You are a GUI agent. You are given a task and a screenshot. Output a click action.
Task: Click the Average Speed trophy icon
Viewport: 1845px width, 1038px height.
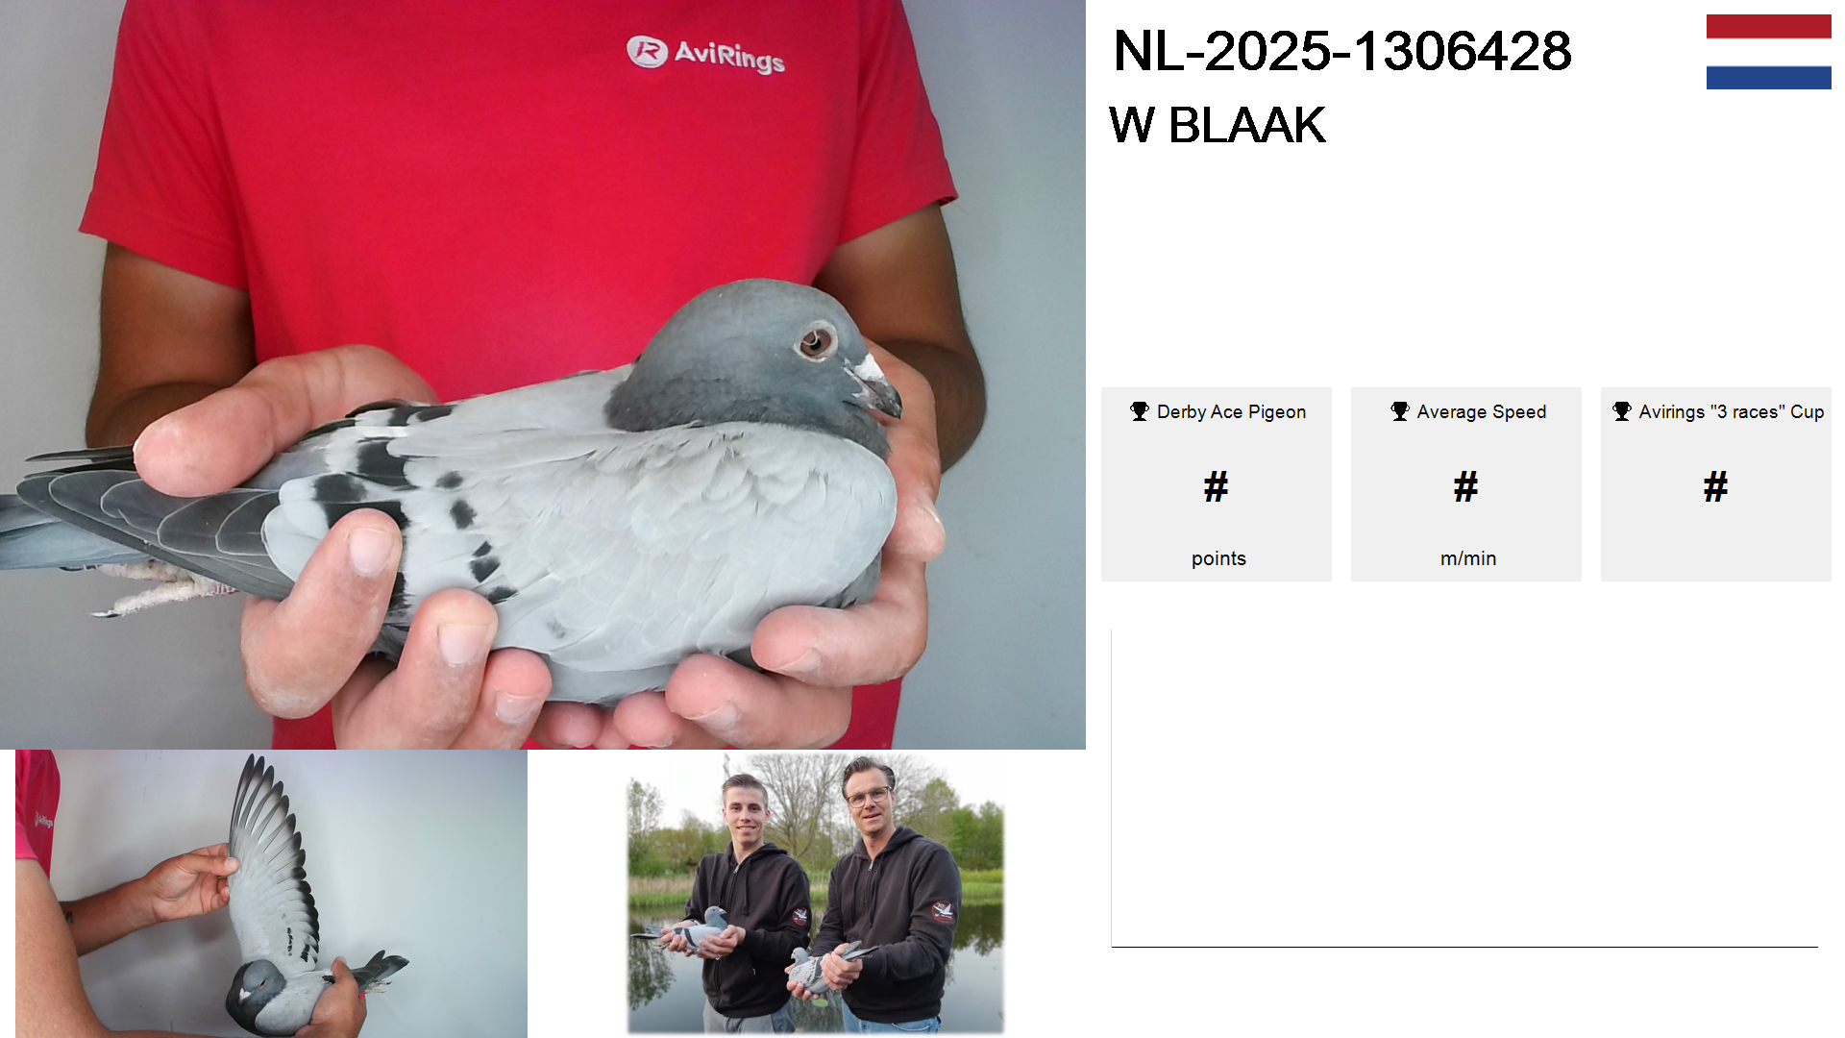tap(1400, 411)
